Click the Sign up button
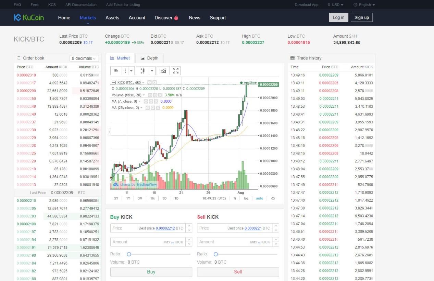The image size is (434, 281). (x=362, y=17)
